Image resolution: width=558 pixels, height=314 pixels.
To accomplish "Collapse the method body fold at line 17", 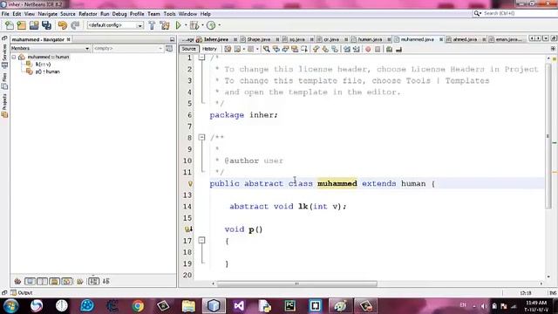I will (201, 241).
